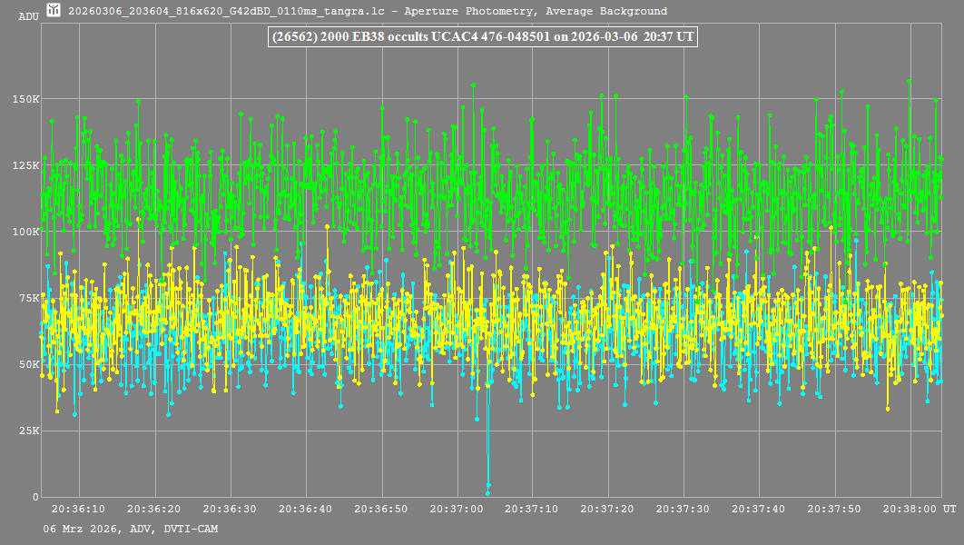Click the 20:37:00 time axis label
964x545 pixels.
[456, 510]
